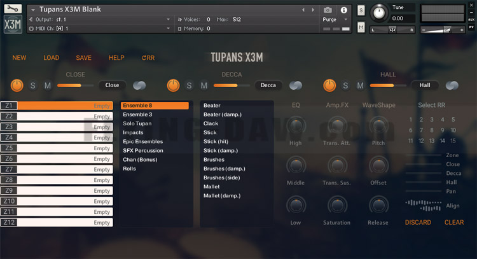This screenshot has width=477, height=259.
Task: Click the RR reset button
Action: (148, 58)
